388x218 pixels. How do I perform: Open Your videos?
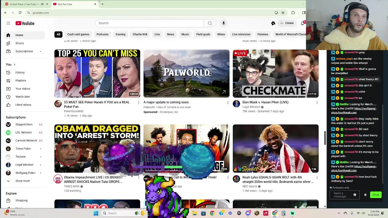[x=23, y=89]
